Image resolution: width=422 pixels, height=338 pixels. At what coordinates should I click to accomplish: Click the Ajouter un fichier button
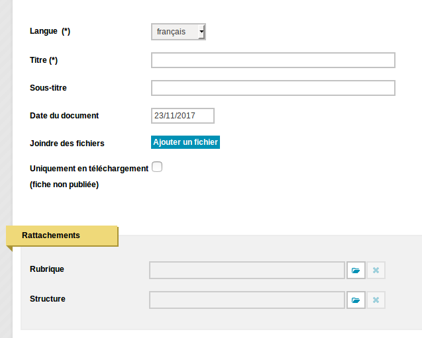pos(185,142)
